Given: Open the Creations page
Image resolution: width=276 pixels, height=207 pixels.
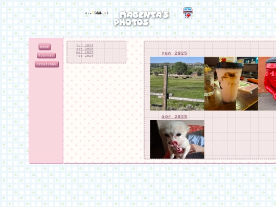Looking at the screenshot, I should [x=47, y=64].
